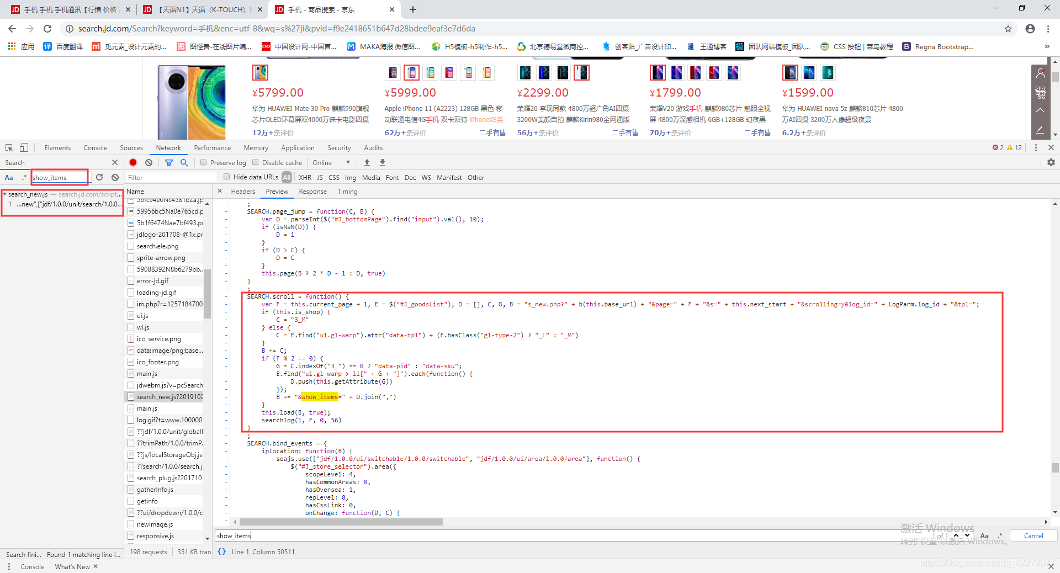The image size is (1060, 573).
Task: Open the Application tab
Action: 298,148
